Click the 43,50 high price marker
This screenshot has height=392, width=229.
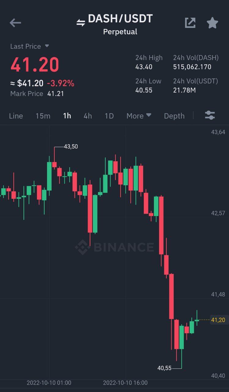[x=71, y=146]
